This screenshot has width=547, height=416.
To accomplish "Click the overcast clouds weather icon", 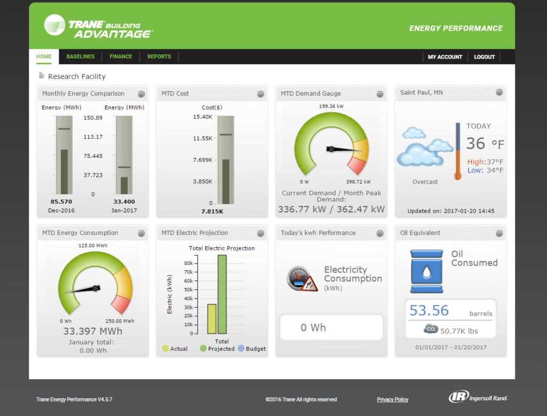I will point(424,147).
